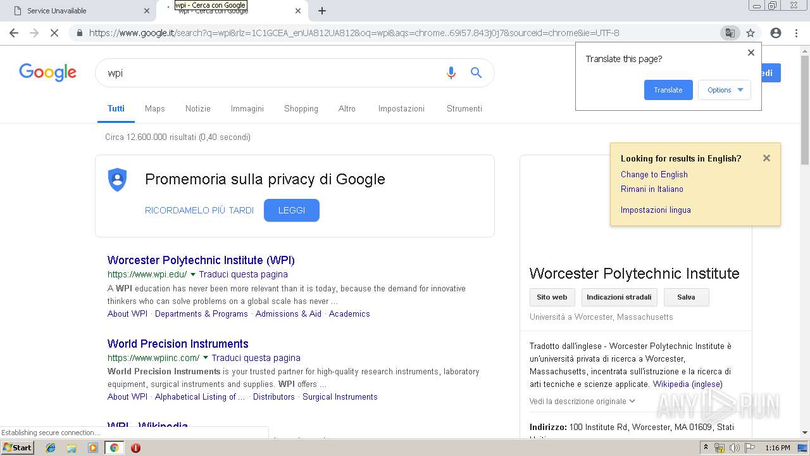Expand 'Vedi la descrizione originale'
The height and width of the screenshot is (456, 810).
582,401
